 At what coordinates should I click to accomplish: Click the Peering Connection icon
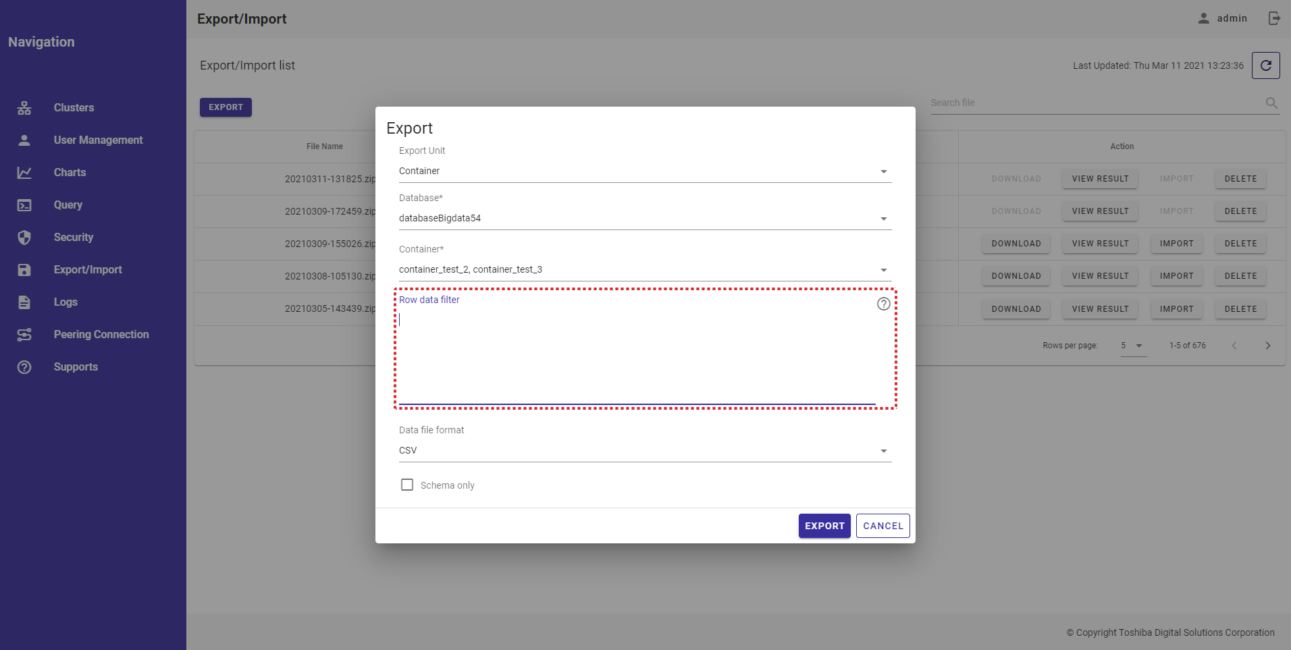(x=24, y=335)
